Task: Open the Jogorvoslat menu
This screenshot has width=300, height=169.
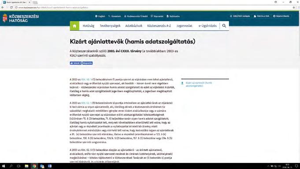Action: point(184,26)
